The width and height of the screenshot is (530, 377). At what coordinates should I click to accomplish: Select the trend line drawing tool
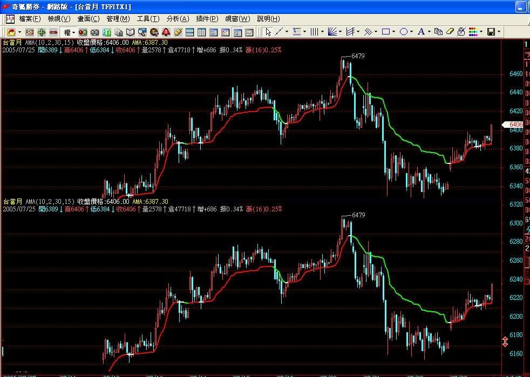[279, 32]
